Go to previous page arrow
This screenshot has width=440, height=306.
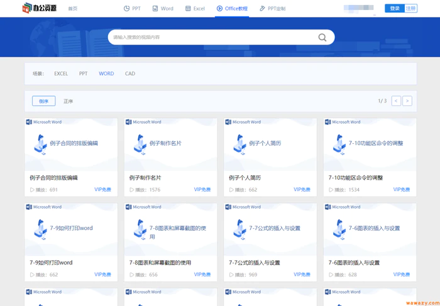click(396, 101)
